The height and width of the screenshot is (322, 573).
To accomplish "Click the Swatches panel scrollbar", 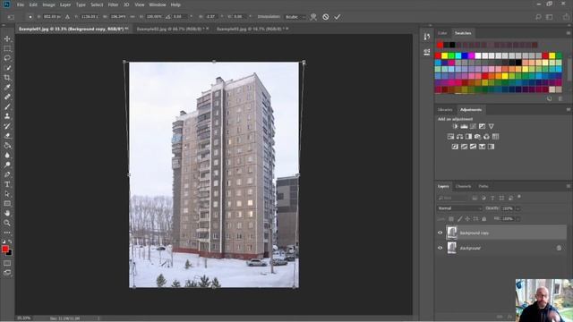I will [x=570, y=70].
